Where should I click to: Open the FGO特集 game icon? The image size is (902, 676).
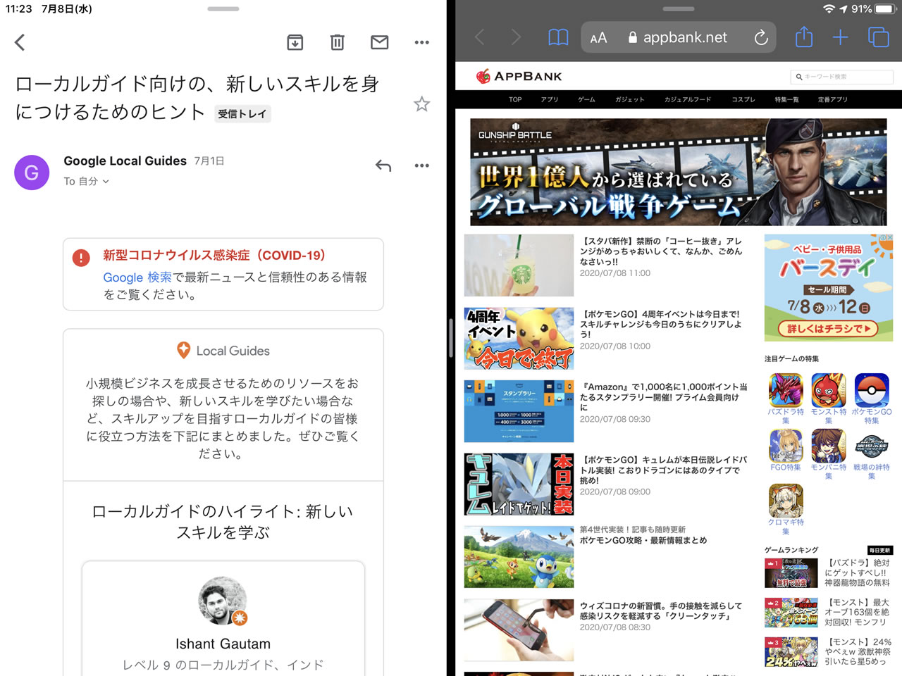[x=786, y=445]
